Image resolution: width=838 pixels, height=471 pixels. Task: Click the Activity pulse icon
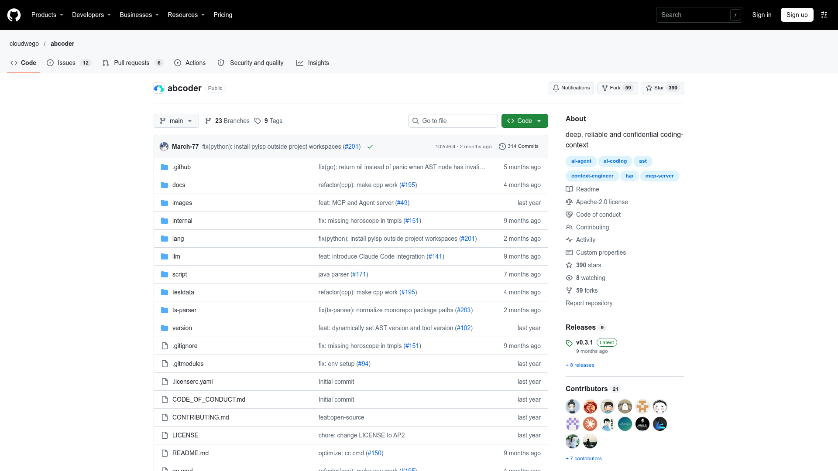(569, 240)
